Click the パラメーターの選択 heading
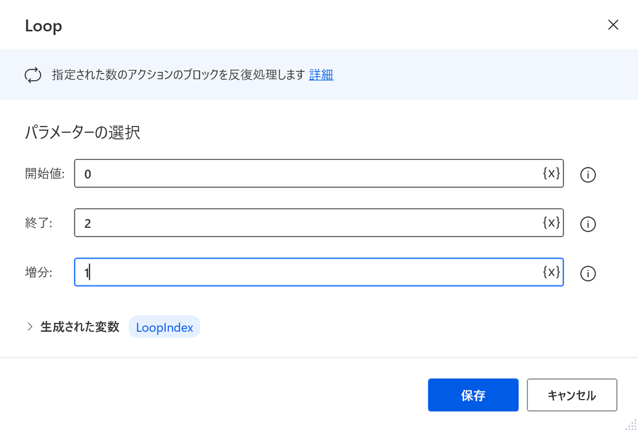Screen dimensions: 638x432 (82, 132)
